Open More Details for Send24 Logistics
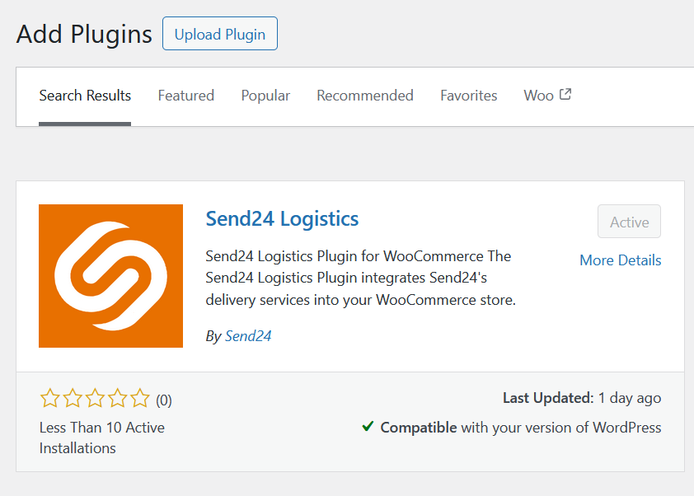This screenshot has height=496, width=694. pyautogui.click(x=620, y=260)
